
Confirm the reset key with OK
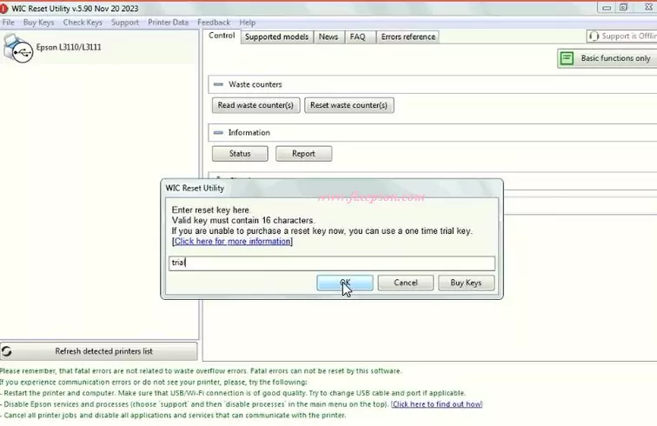[x=345, y=283]
